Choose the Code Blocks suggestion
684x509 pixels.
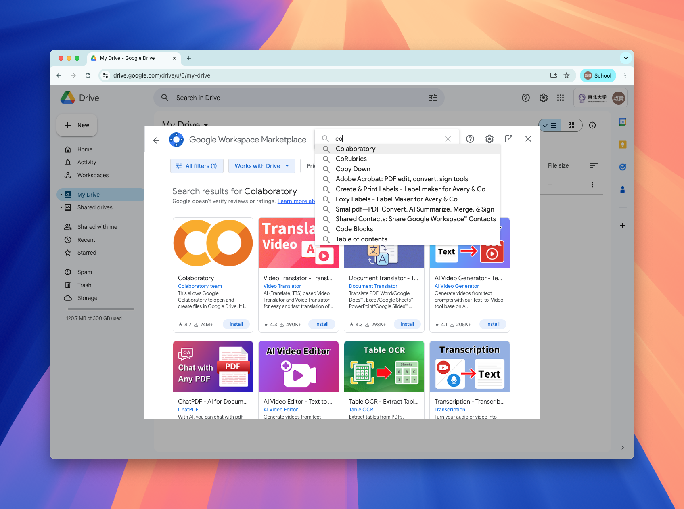(x=354, y=229)
